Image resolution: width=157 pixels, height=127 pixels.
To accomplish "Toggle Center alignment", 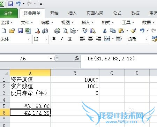I will (90, 38).
